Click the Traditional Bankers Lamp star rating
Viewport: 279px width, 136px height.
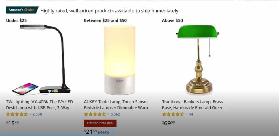[x=173, y=114]
